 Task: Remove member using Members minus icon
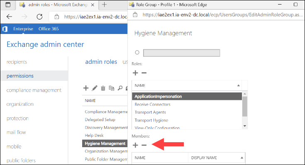point(144,145)
